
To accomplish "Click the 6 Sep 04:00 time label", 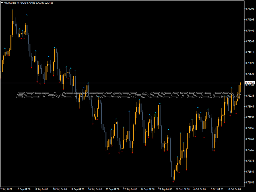I will tap(24, 189).
